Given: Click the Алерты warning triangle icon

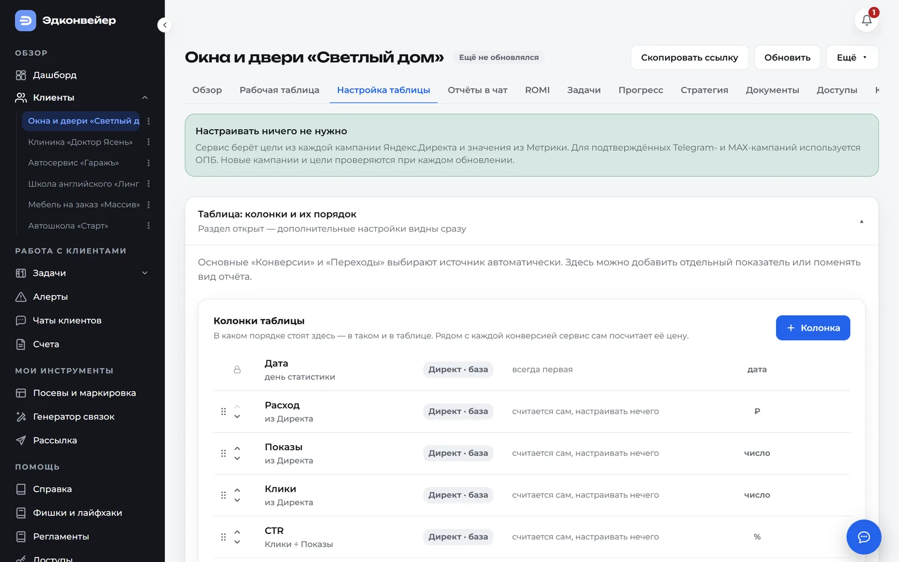Looking at the screenshot, I should click(x=21, y=297).
